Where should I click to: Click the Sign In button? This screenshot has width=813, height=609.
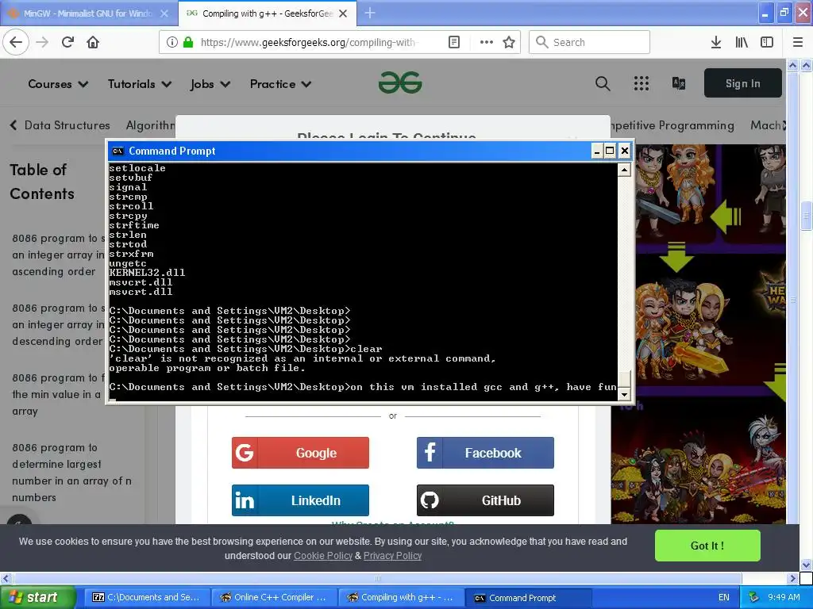(742, 82)
